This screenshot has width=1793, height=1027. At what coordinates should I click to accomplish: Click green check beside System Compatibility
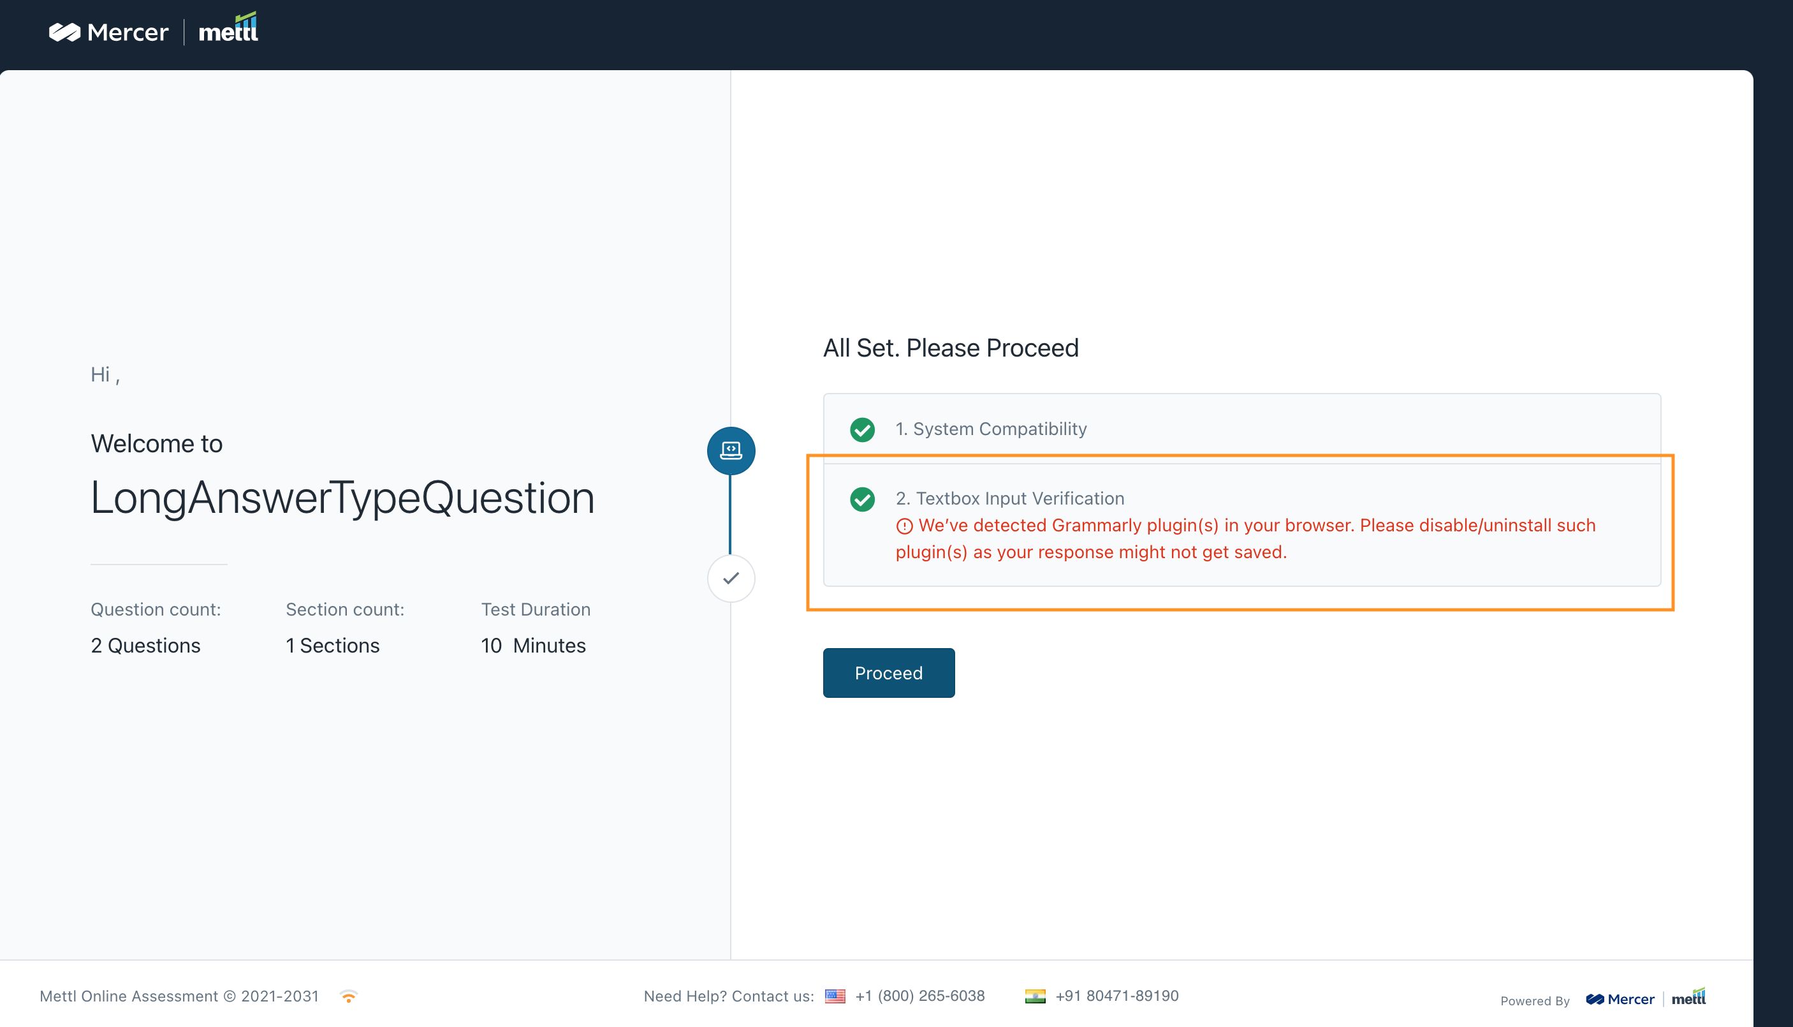(862, 429)
